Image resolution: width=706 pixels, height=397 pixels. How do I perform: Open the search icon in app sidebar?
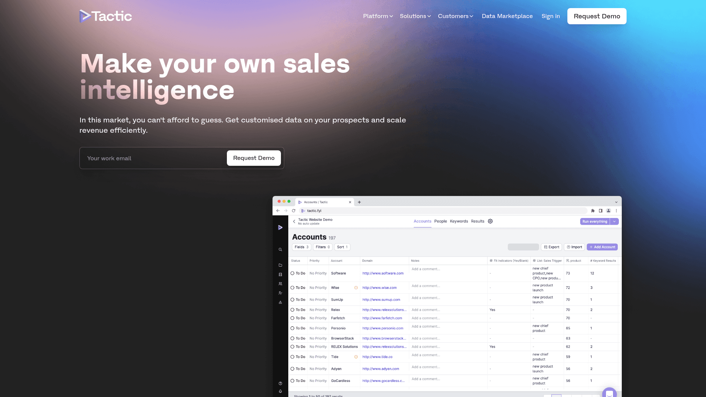[x=280, y=250]
